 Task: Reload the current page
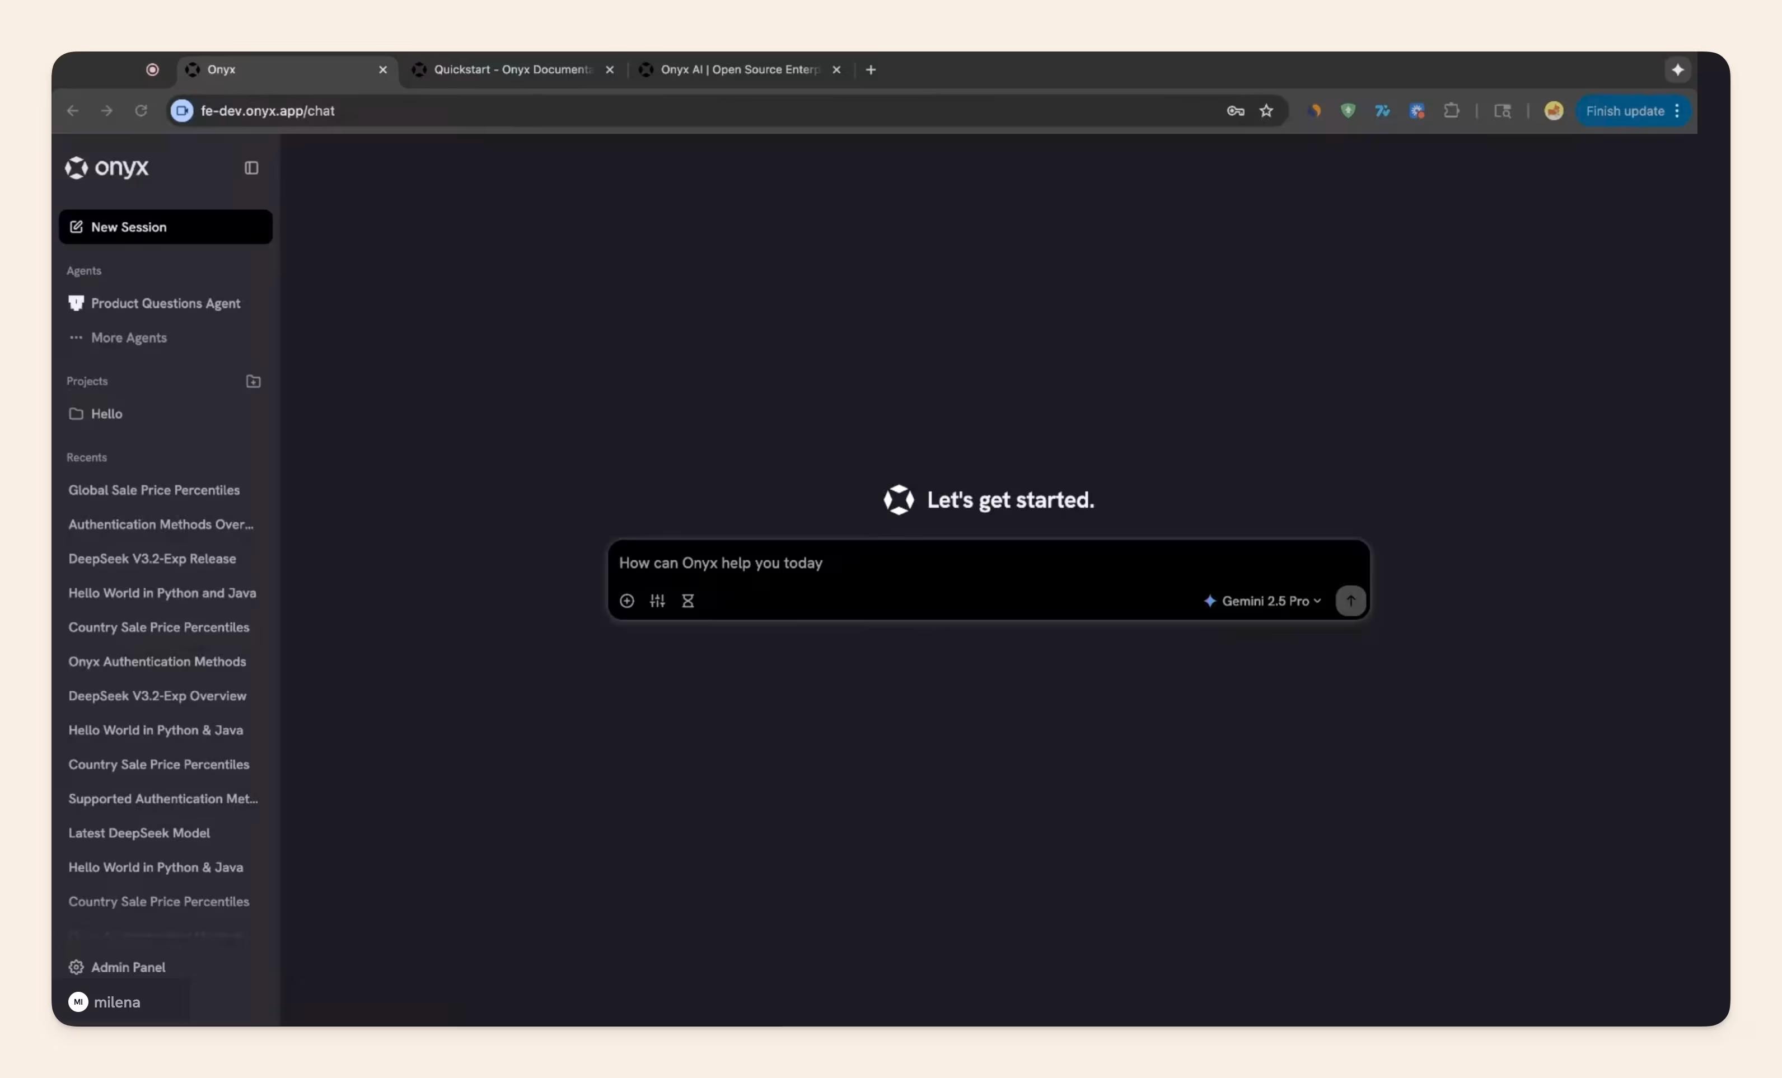141,111
